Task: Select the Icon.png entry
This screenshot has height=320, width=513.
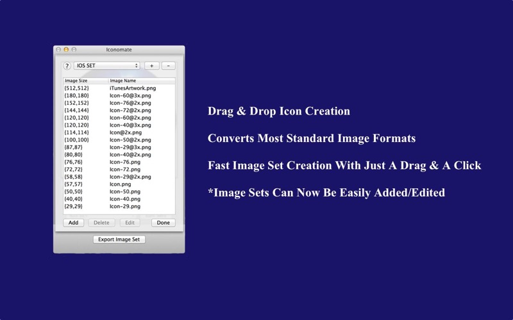Action: click(x=120, y=184)
